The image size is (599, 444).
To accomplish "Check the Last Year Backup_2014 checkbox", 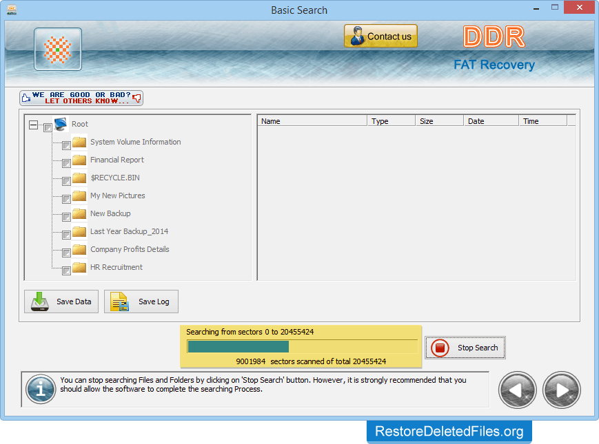I will tap(66, 235).
